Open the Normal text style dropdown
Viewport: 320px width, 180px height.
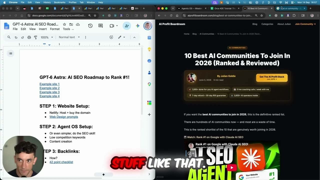pos(69,37)
